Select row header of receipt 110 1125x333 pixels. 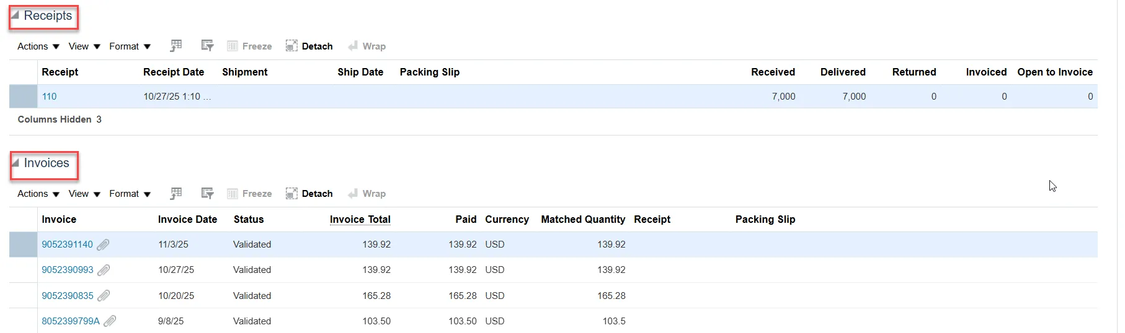[23, 97]
